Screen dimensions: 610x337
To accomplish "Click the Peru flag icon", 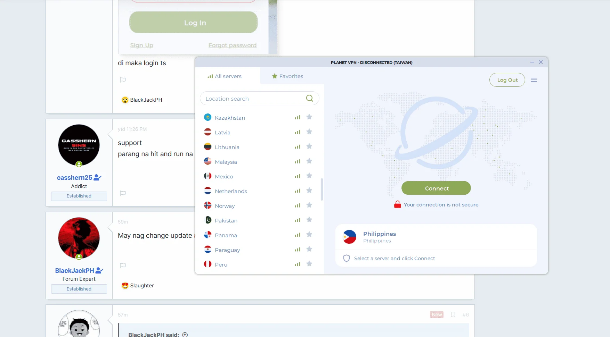I will [208, 264].
